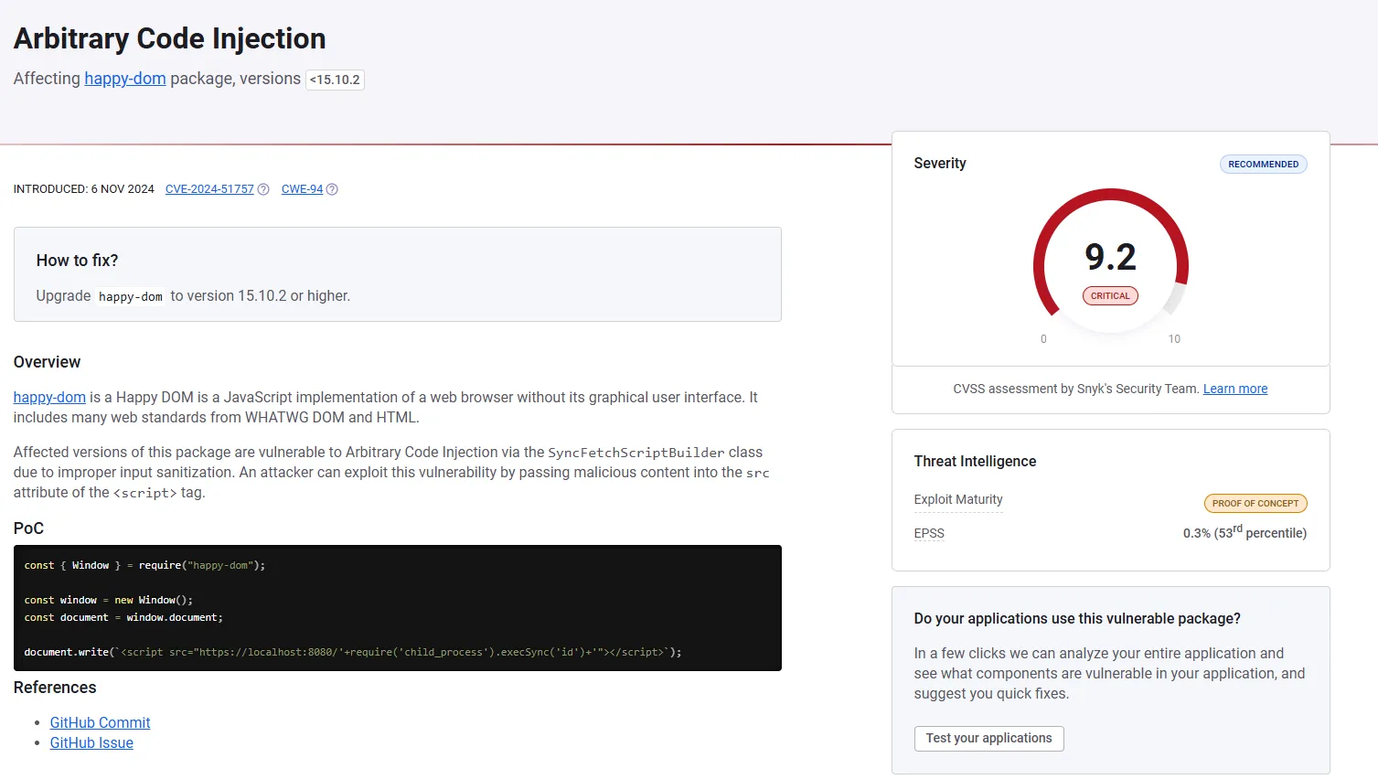The height and width of the screenshot is (779, 1378).
Task: Click the CRITICAL severity badge
Action: 1110,295
